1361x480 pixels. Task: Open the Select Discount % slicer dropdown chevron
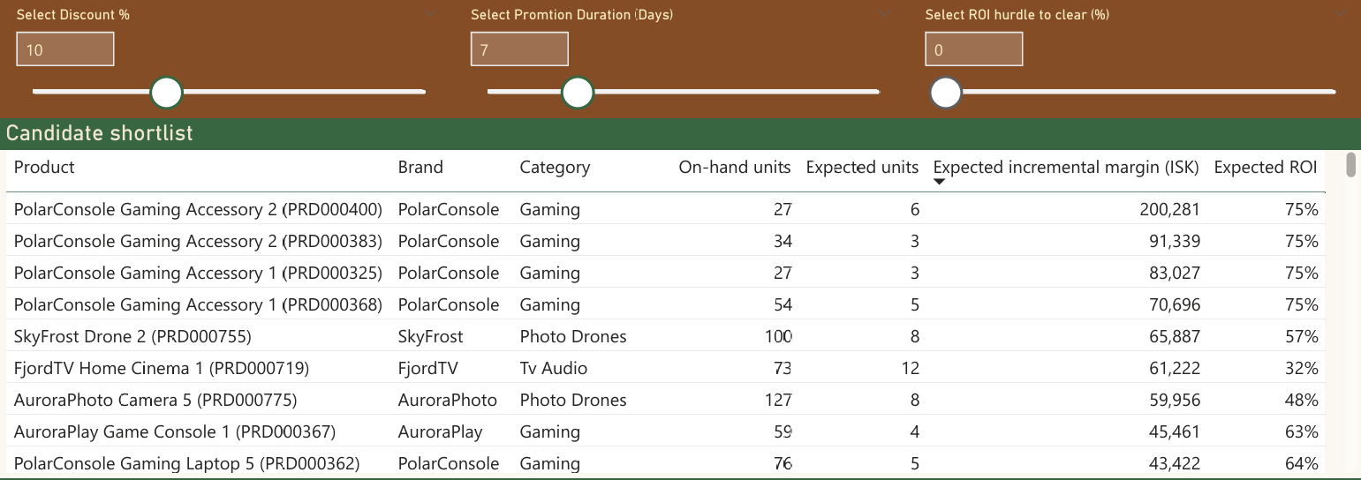pyautogui.click(x=431, y=14)
